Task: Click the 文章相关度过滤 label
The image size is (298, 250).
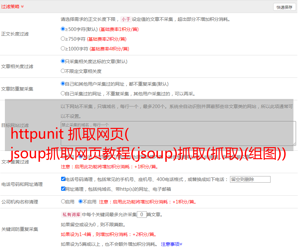Action: (x=17, y=66)
